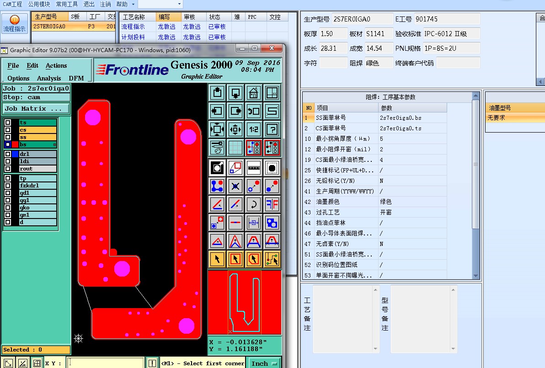Click the pan right arrow icon
The image size is (545, 368).
click(x=235, y=111)
